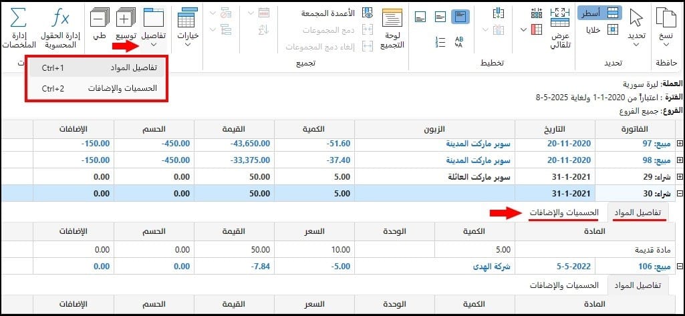
Task: Click the -7.84 value cell
Action: click(235, 266)
